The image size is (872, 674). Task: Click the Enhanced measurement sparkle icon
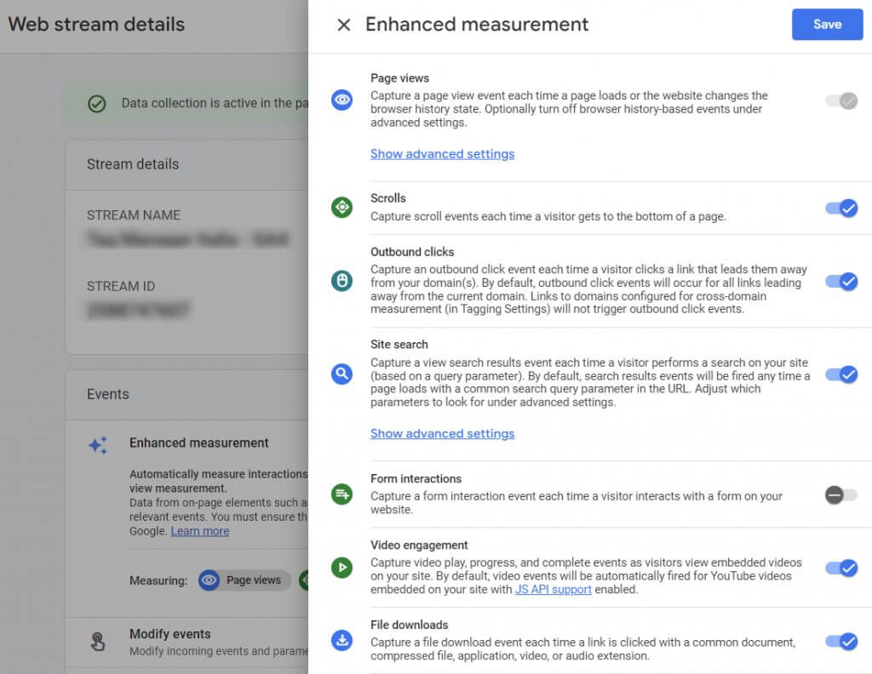click(x=99, y=445)
